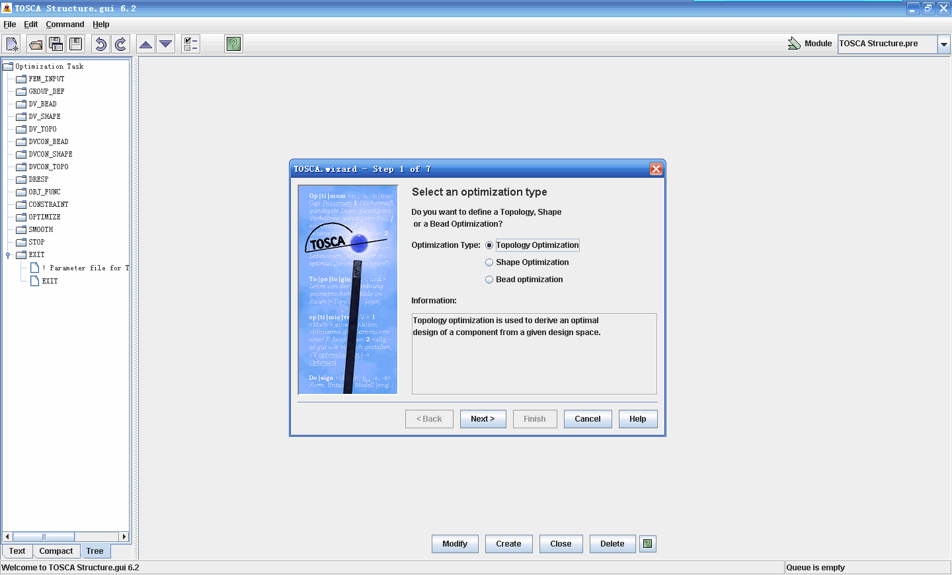Click the Save As toolbar icon

click(56, 44)
